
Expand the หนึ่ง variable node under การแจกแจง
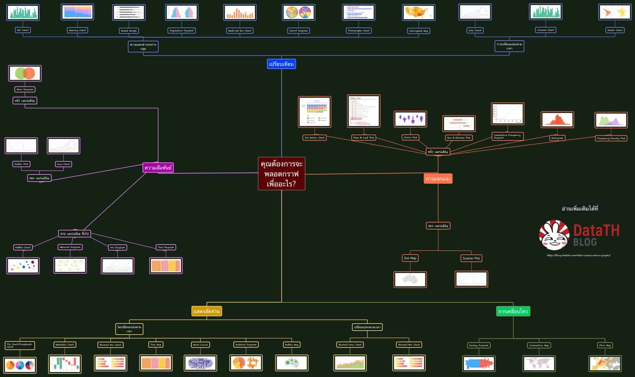pos(438,152)
